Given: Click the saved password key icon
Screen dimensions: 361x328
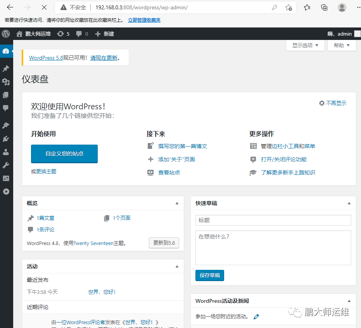Looking at the screenshot, I should [x=275, y=7].
